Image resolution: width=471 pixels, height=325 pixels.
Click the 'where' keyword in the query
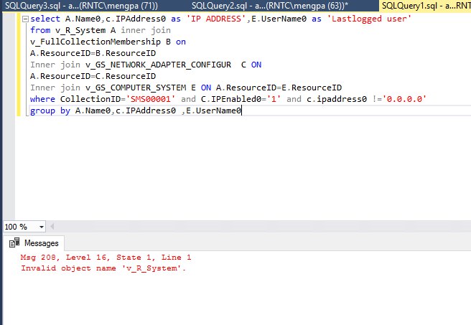coord(42,99)
